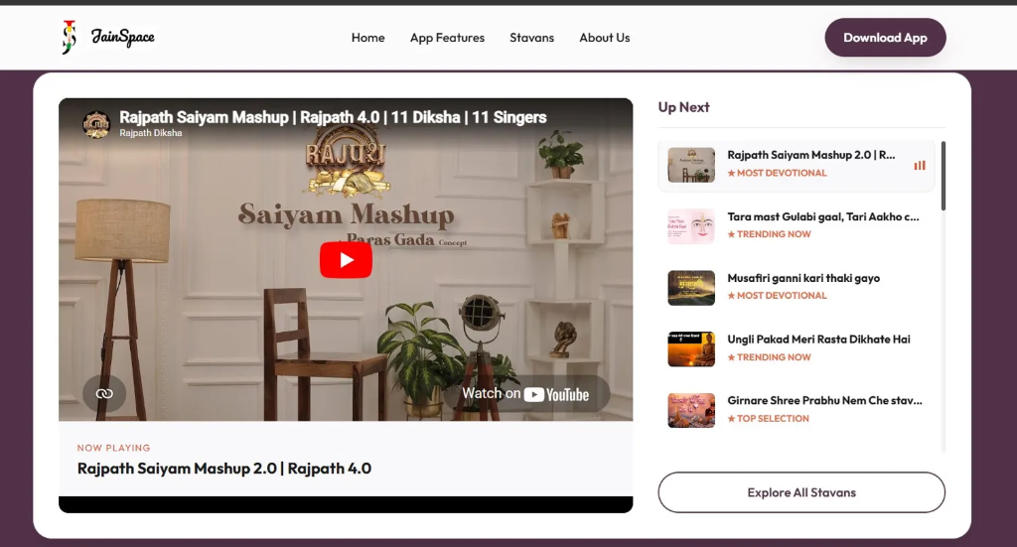
Task: Click TRENDING NOW tag under Tara mast Gulabi
Action: [x=770, y=234]
